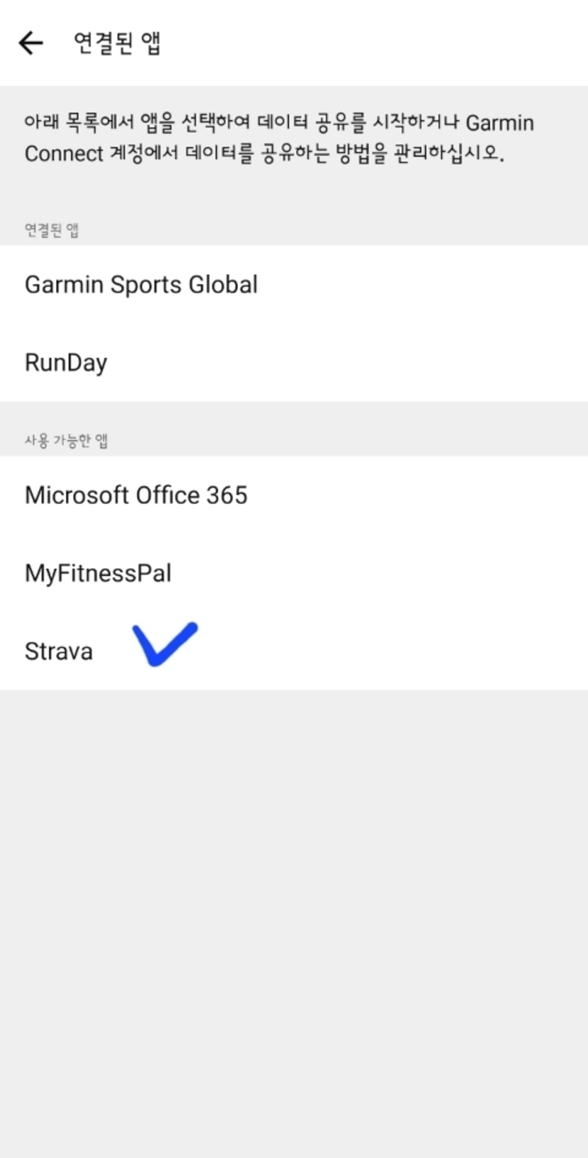Click the empty header space right of the title
The width and height of the screenshot is (588, 1158).
[x=390, y=43]
